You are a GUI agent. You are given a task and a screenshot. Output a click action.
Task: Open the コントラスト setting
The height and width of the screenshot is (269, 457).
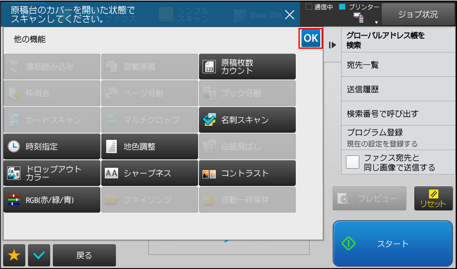[x=247, y=173]
